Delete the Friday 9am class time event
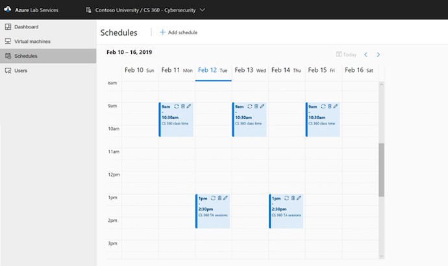 [330, 106]
